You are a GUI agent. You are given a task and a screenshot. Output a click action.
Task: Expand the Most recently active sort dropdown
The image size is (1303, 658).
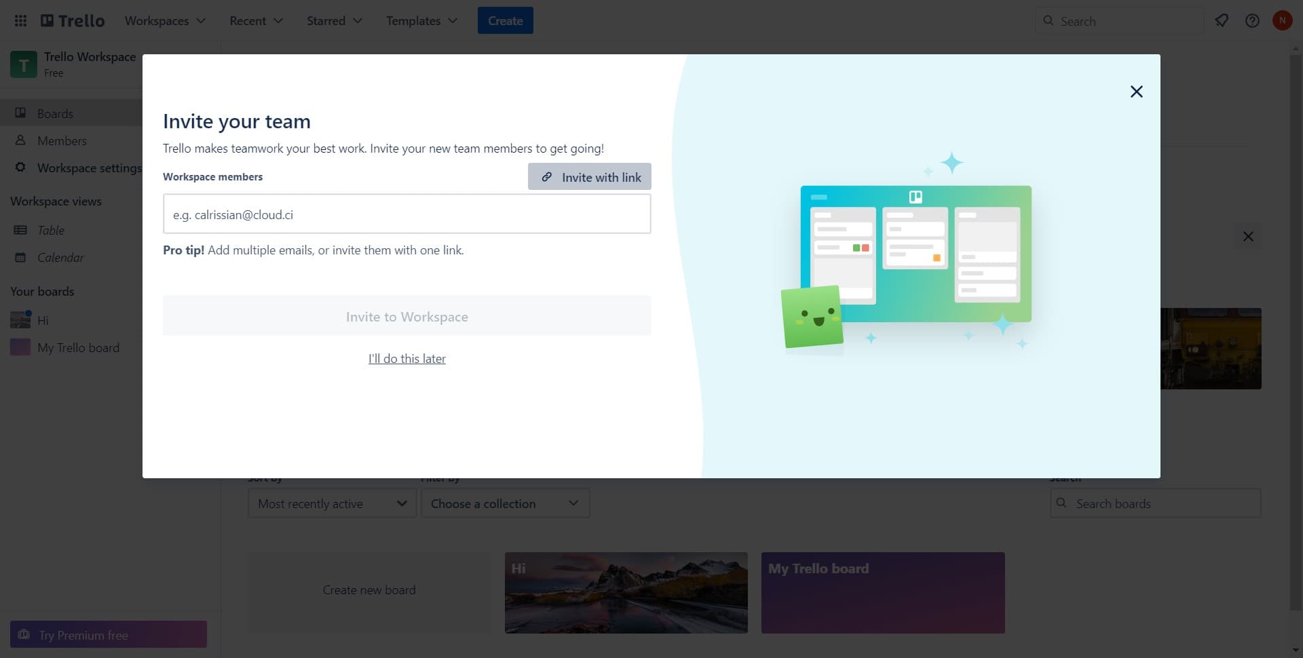click(331, 503)
